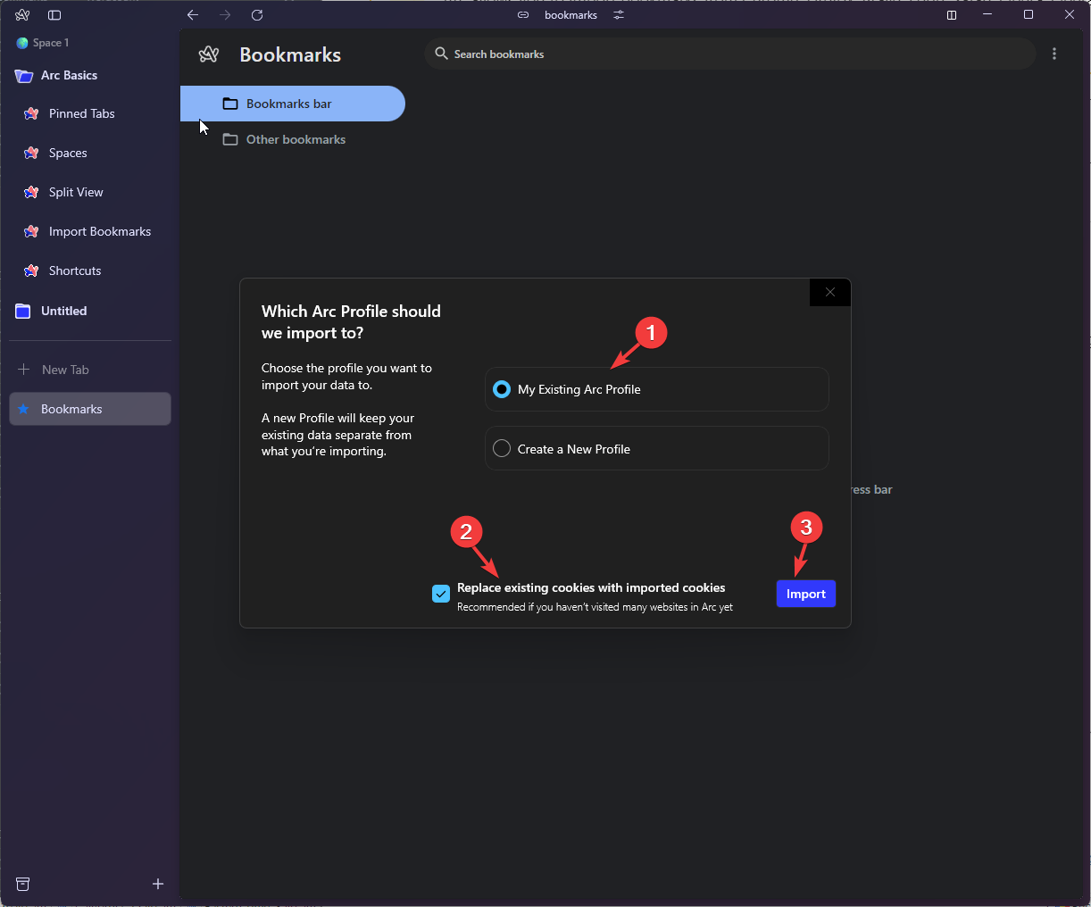Select the Bookmarks bar folder
This screenshot has height=907, width=1091.
pyautogui.click(x=293, y=104)
